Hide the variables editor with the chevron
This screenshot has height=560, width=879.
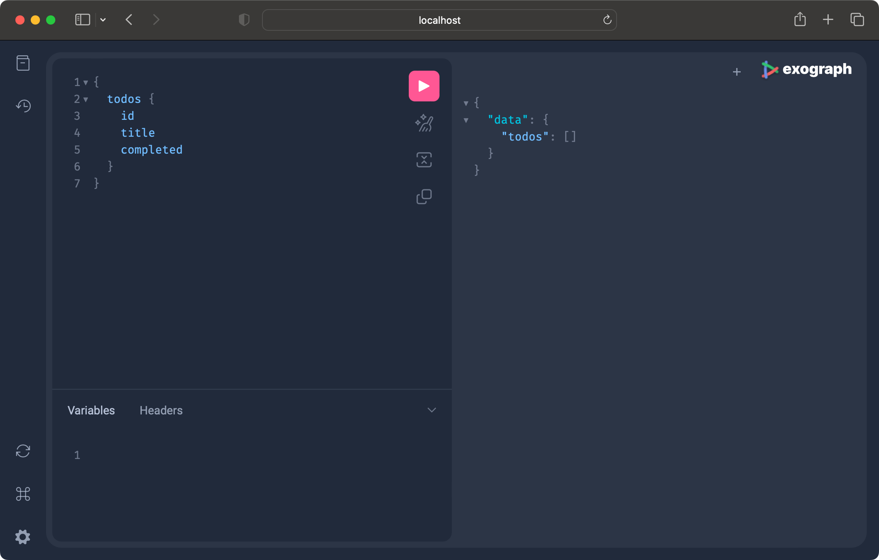pyautogui.click(x=431, y=410)
